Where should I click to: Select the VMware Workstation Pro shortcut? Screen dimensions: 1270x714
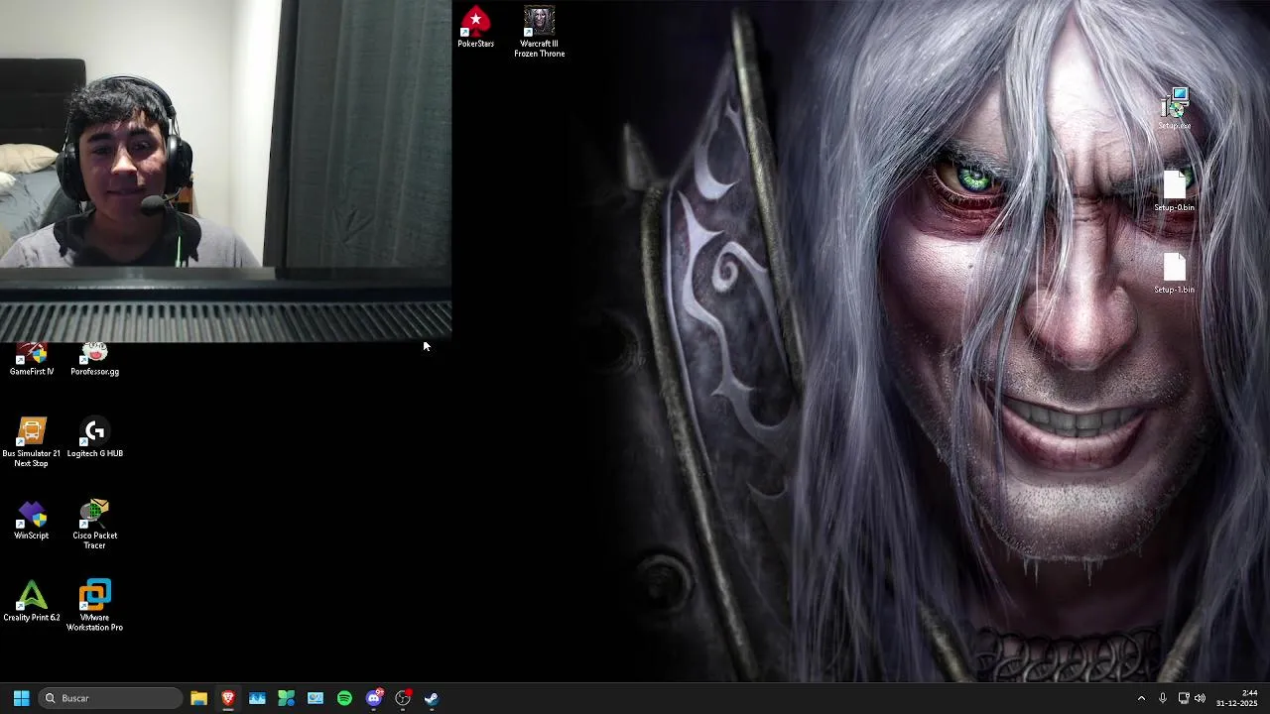pos(94,606)
